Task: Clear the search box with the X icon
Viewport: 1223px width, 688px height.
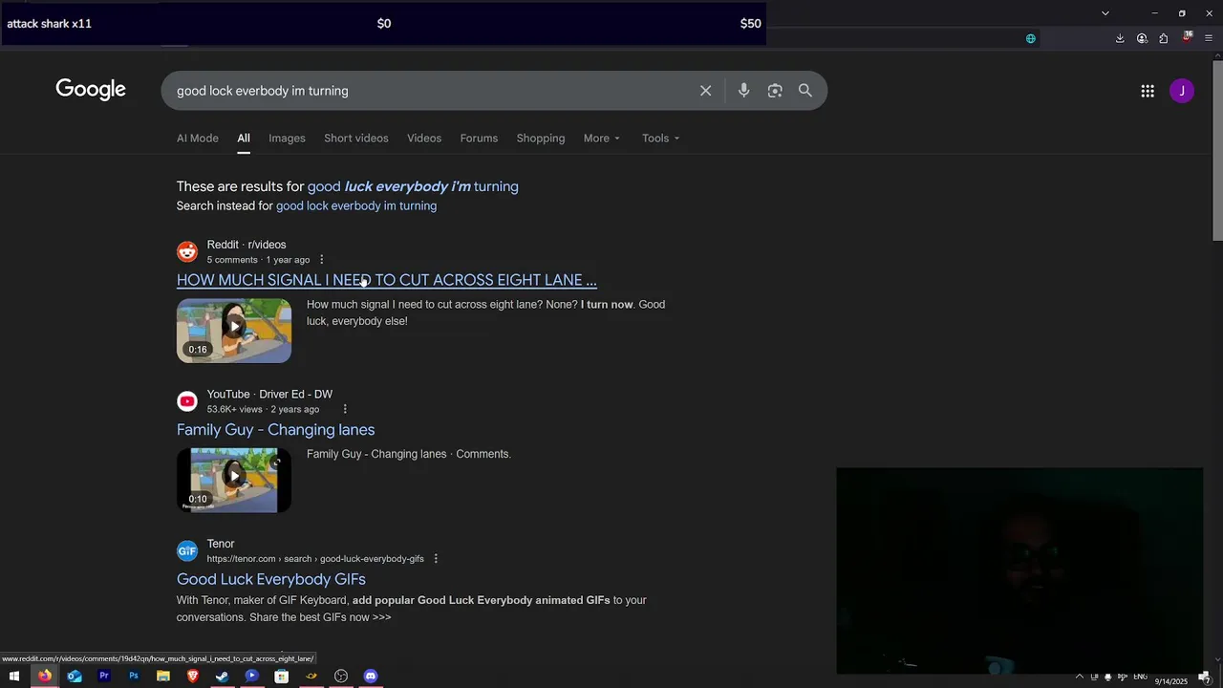Action: 705,91
